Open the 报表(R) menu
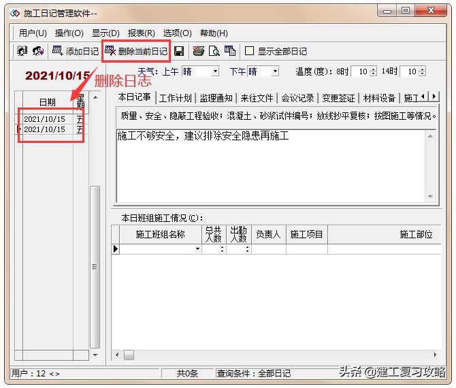The height and width of the screenshot is (388, 456). pyautogui.click(x=142, y=33)
